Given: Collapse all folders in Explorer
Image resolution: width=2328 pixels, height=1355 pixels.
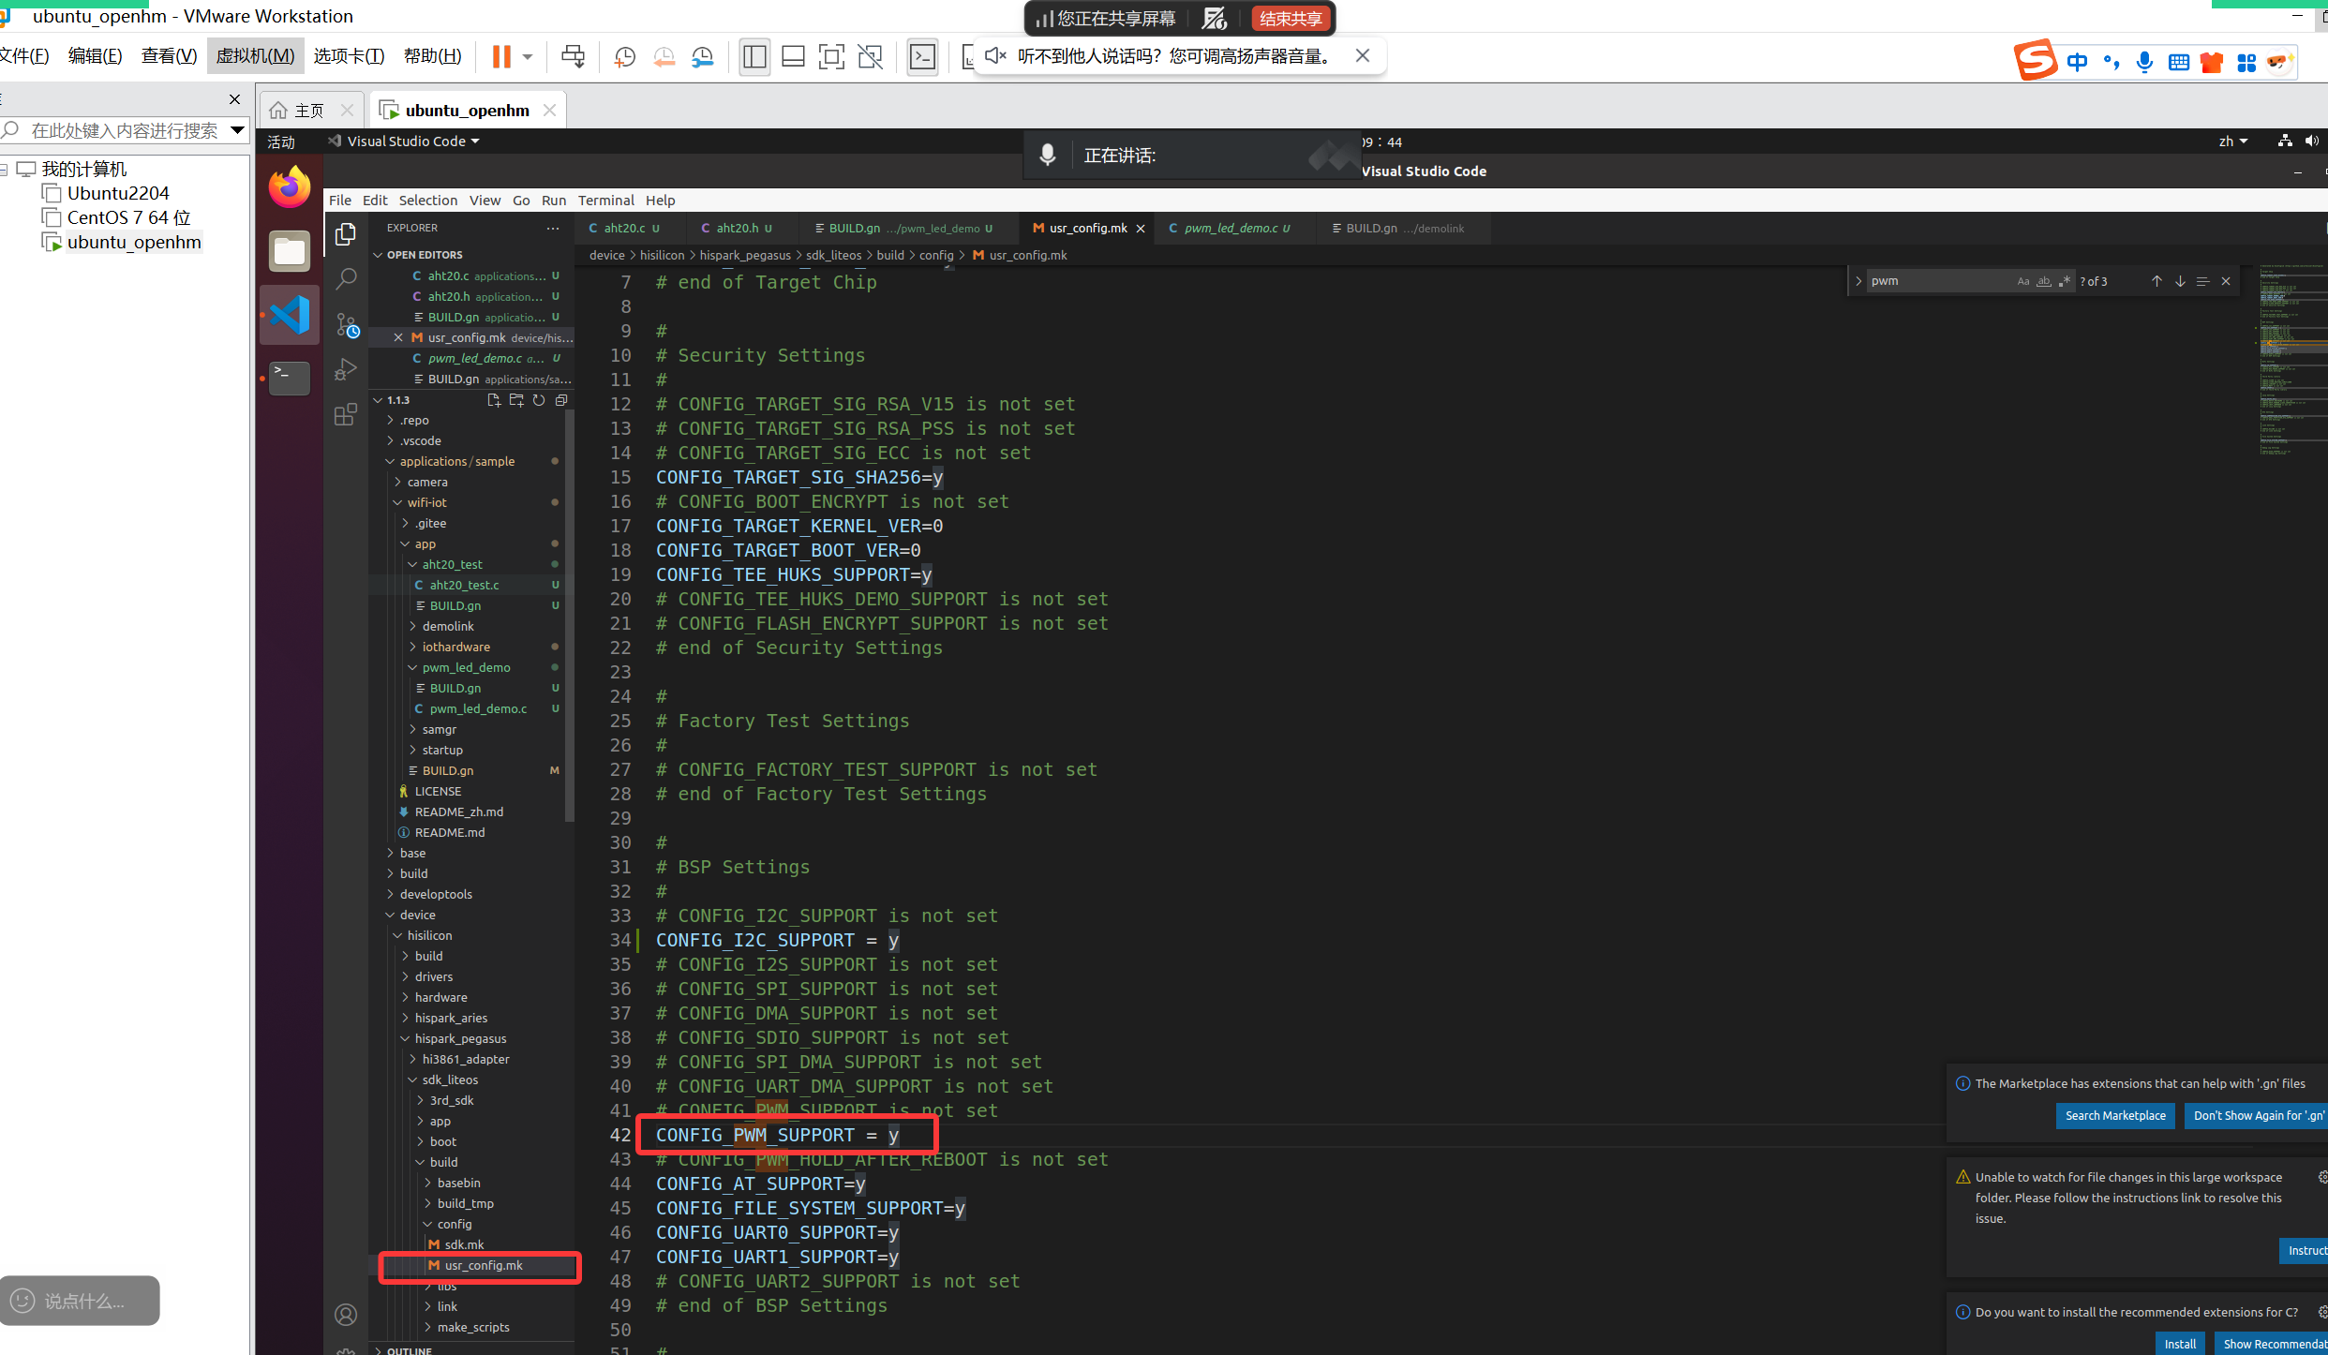Looking at the screenshot, I should coord(561,400).
